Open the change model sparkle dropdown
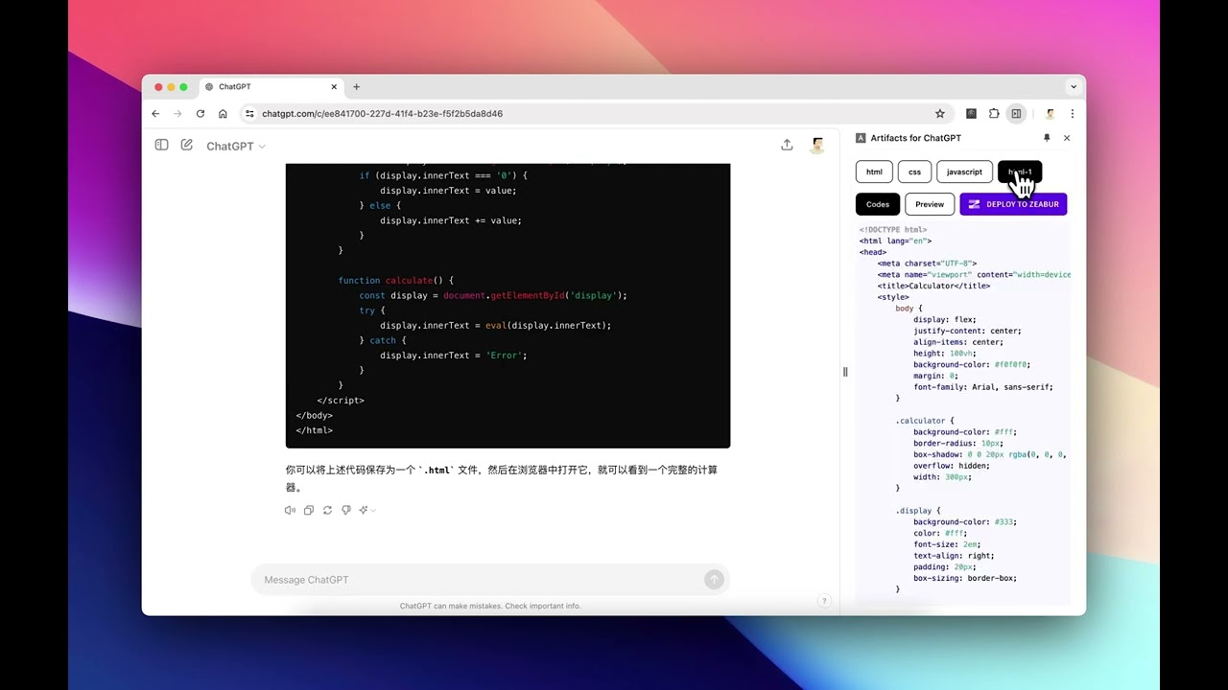Viewport: 1228px width, 690px height. 367,510
